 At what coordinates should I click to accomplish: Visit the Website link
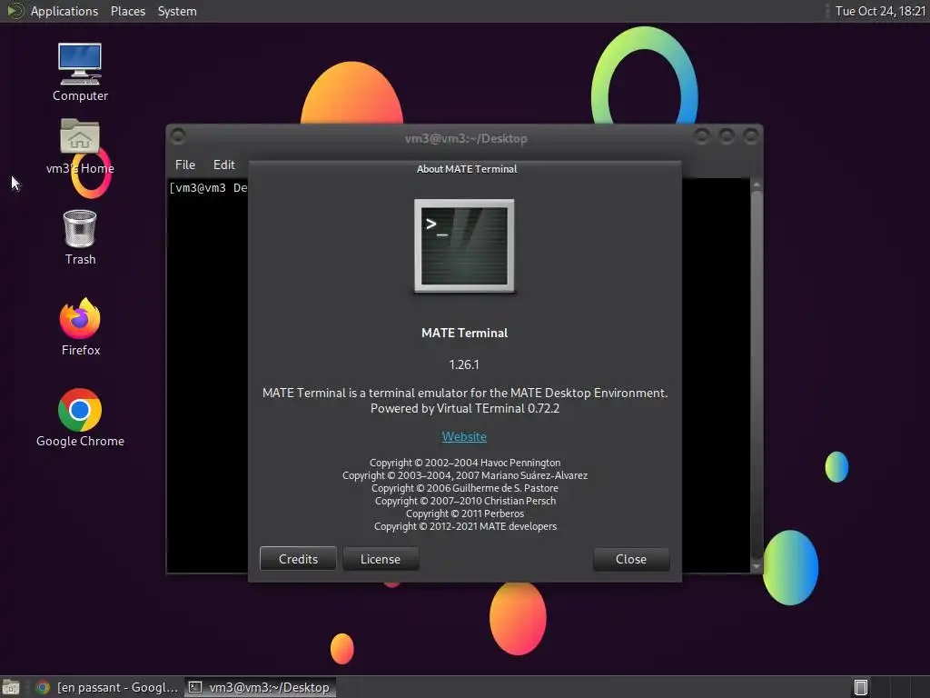click(x=464, y=436)
